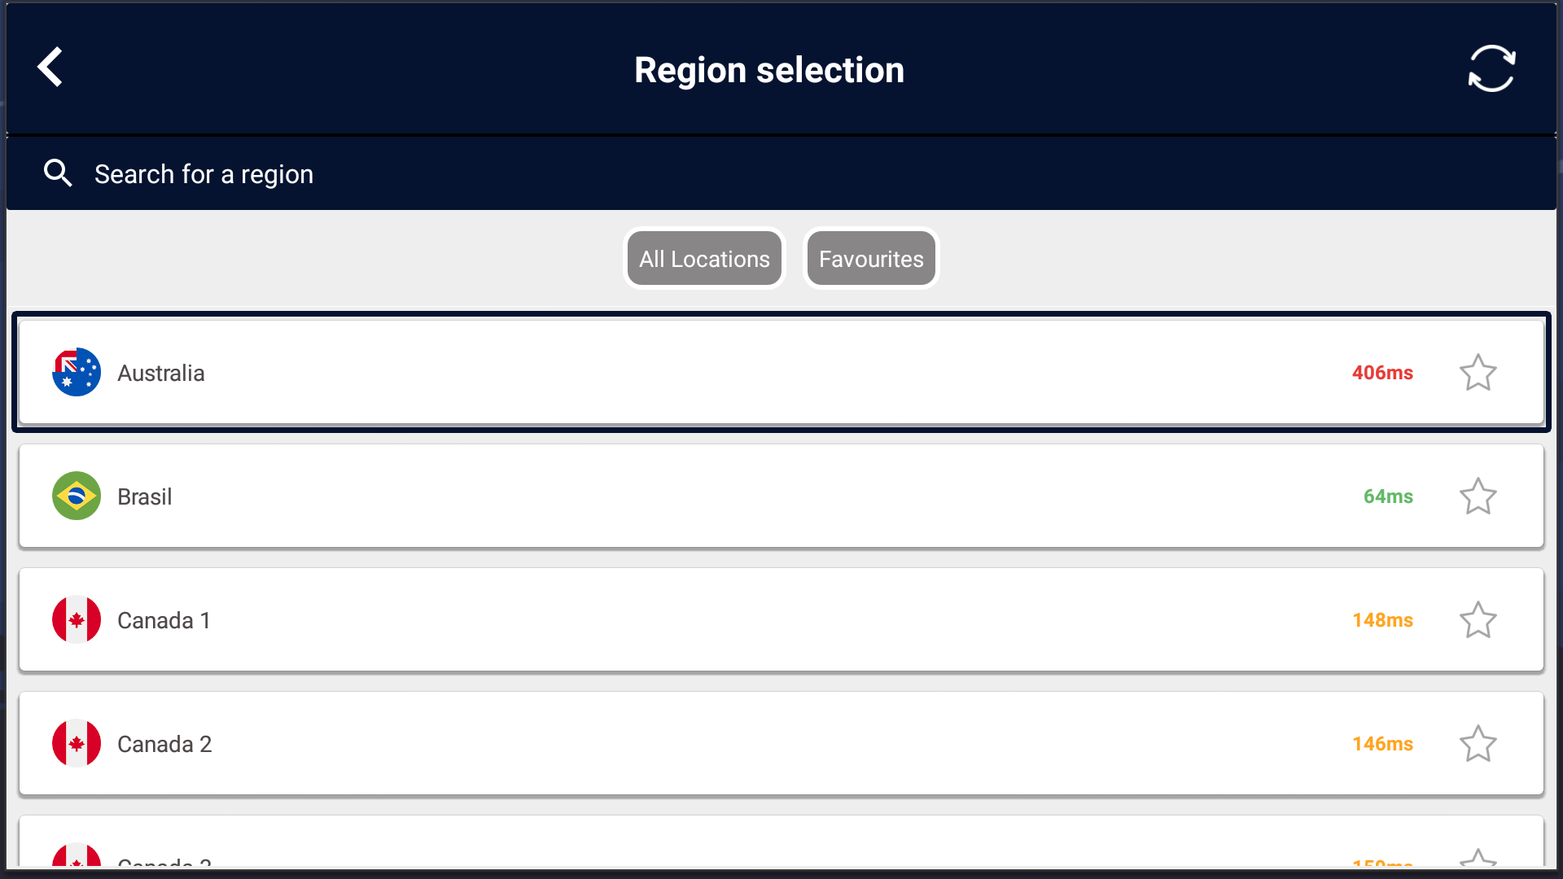Star the Canada 2 region
The image size is (1563, 879).
coord(1478,744)
